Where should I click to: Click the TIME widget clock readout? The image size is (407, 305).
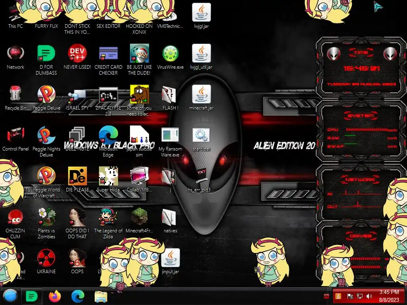(x=361, y=68)
